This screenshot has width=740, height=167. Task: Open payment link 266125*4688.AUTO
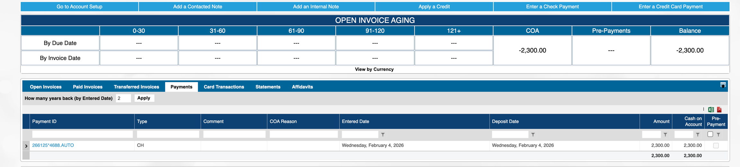pyautogui.click(x=53, y=145)
